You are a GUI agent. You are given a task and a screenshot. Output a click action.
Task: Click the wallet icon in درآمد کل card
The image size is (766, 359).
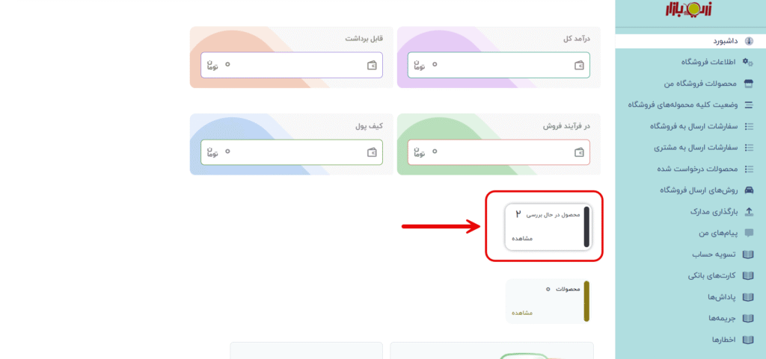pyautogui.click(x=579, y=66)
